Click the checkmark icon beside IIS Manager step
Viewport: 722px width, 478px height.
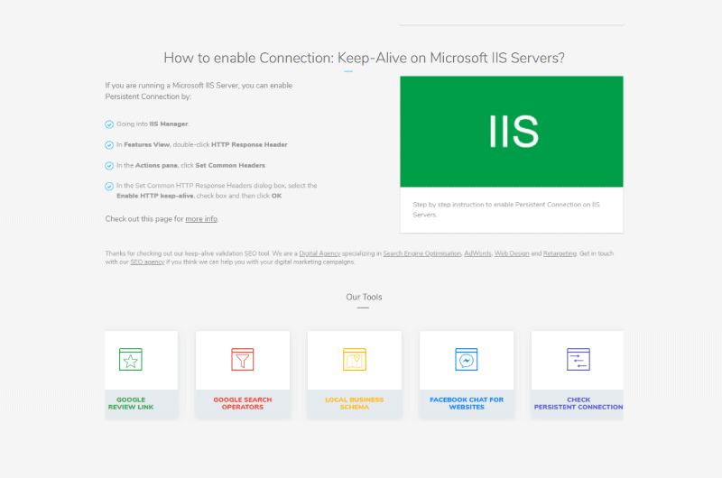coord(109,124)
